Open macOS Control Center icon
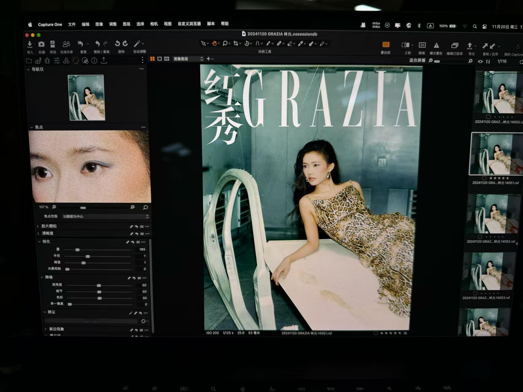Screen dimensions: 523x392 coord(485,27)
